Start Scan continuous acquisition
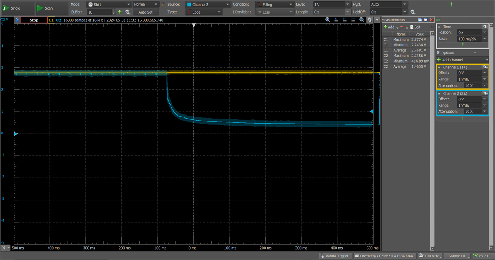495x260 pixels. (51, 8)
